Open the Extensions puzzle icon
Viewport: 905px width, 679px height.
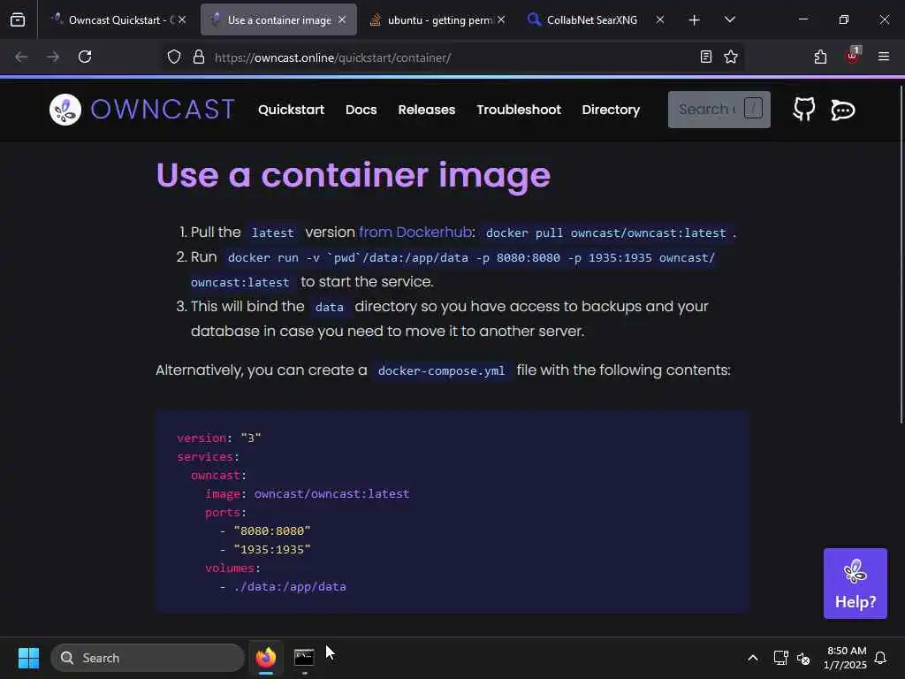click(820, 57)
